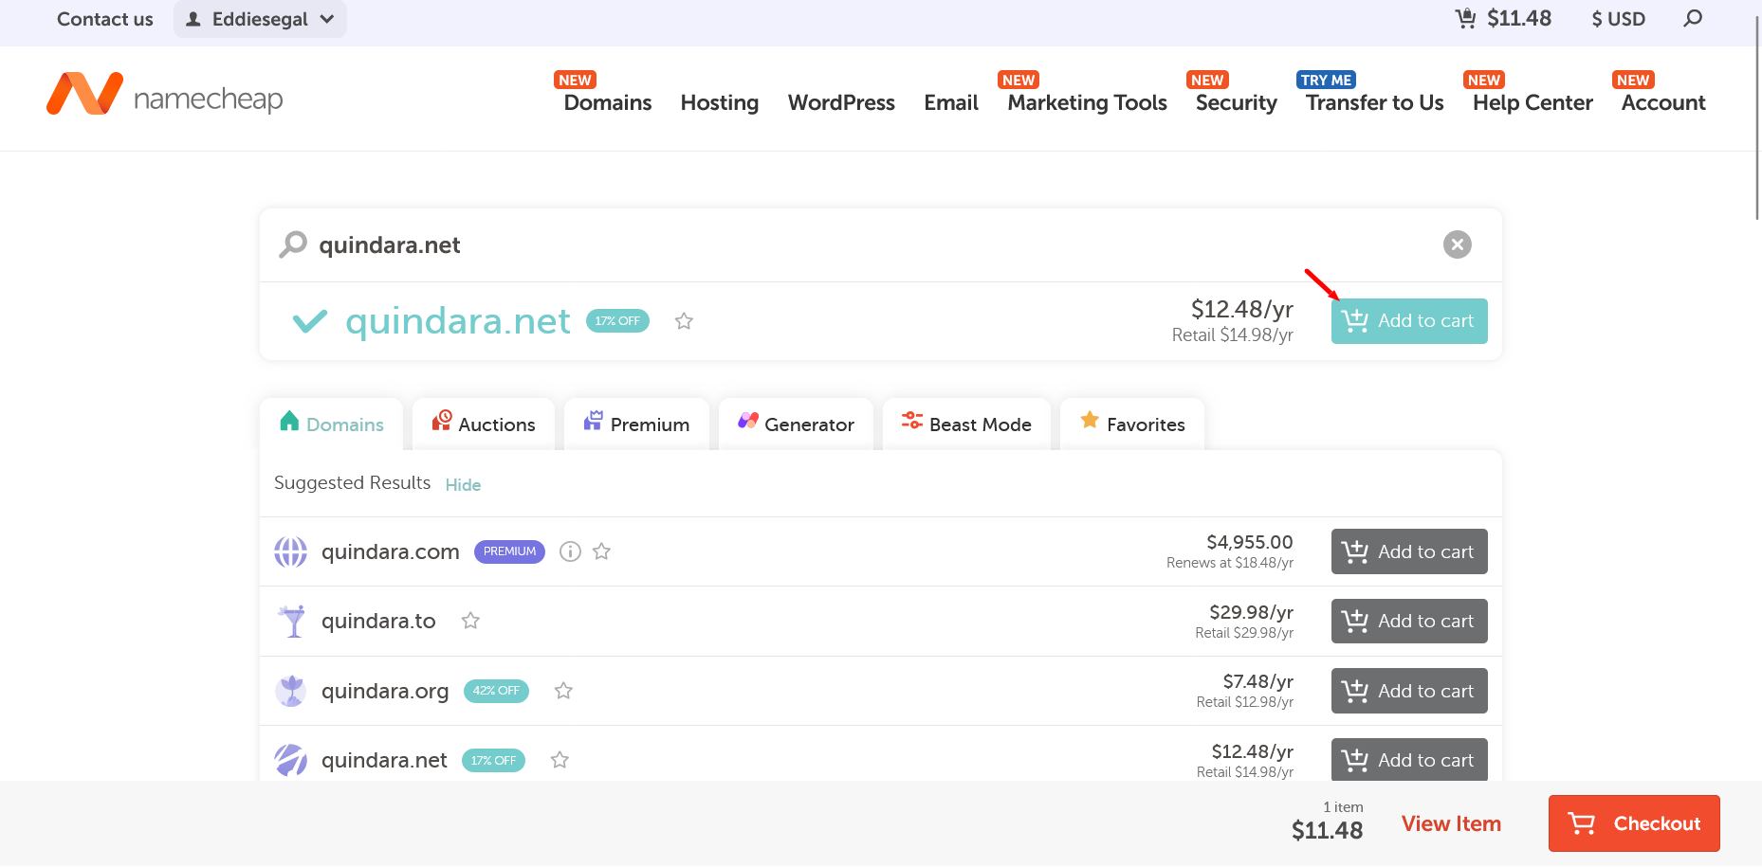This screenshot has height=867, width=1762.
Task: Add featured quindara.net to cart
Action: [x=1409, y=321]
